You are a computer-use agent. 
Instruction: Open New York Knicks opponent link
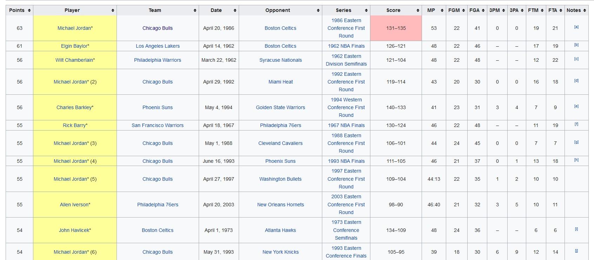point(280,252)
